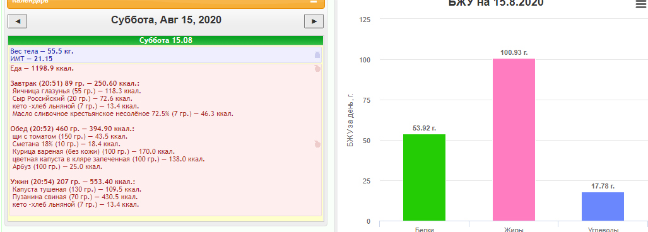Open the Ужин (20:54) meal entry
The image size is (648, 232).
coord(73,182)
